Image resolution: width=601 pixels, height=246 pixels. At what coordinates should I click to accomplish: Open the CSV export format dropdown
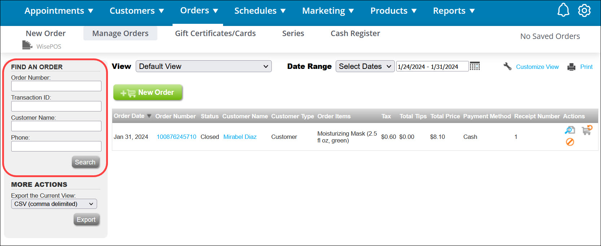click(x=54, y=204)
